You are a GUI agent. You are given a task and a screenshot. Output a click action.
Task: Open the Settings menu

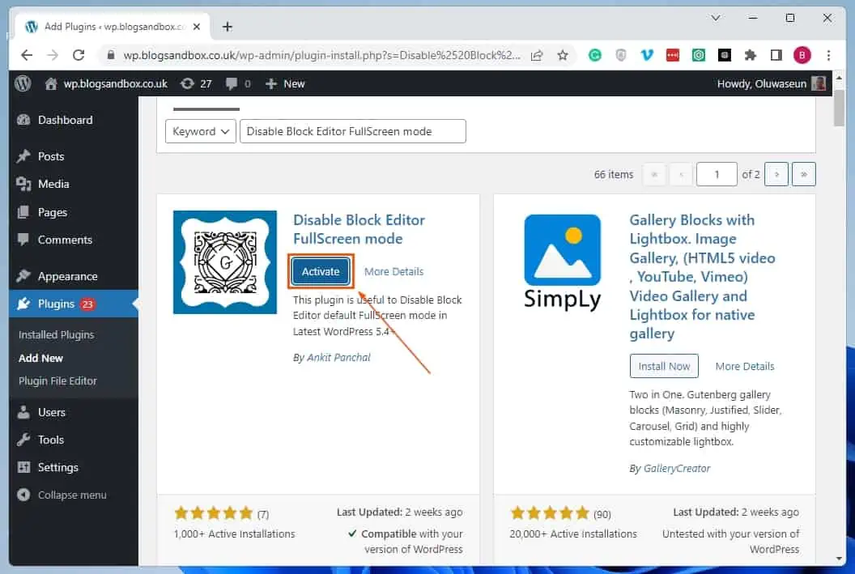(x=57, y=467)
